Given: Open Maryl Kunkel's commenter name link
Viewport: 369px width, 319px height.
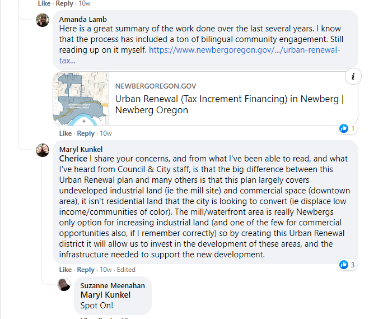Looking at the screenshot, I should pyautogui.click(x=81, y=149).
